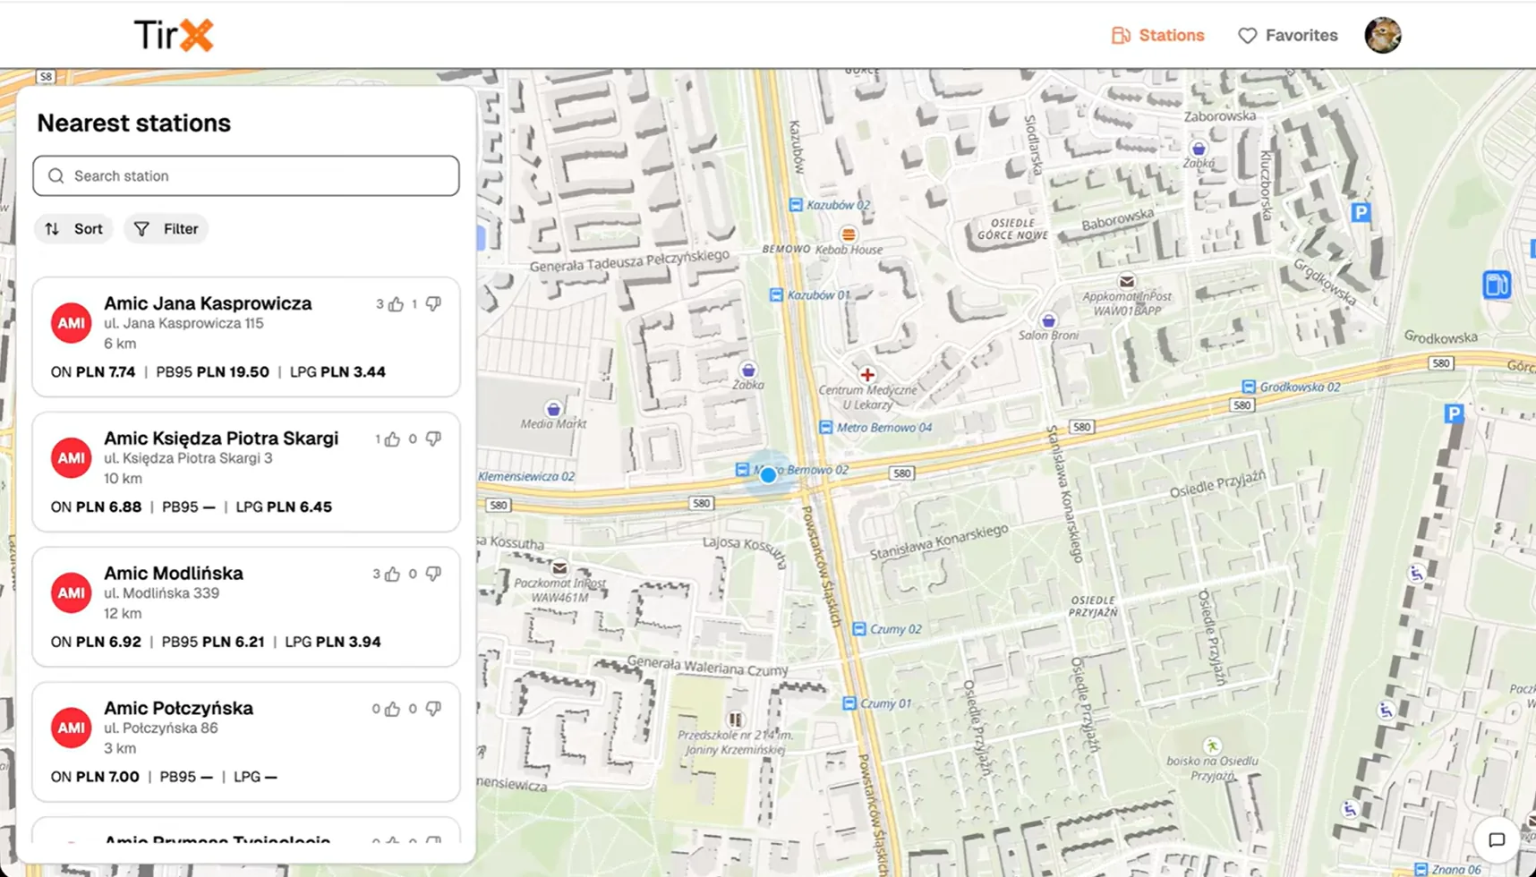This screenshot has width=1536, height=877.
Task: Thumbs down Amic Połczyńska station
Action: [x=433, y=710]
